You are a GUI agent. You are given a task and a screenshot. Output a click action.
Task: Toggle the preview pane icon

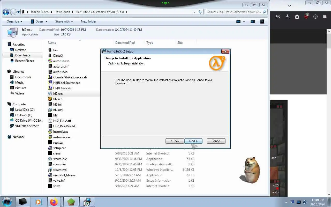[253, 21]
